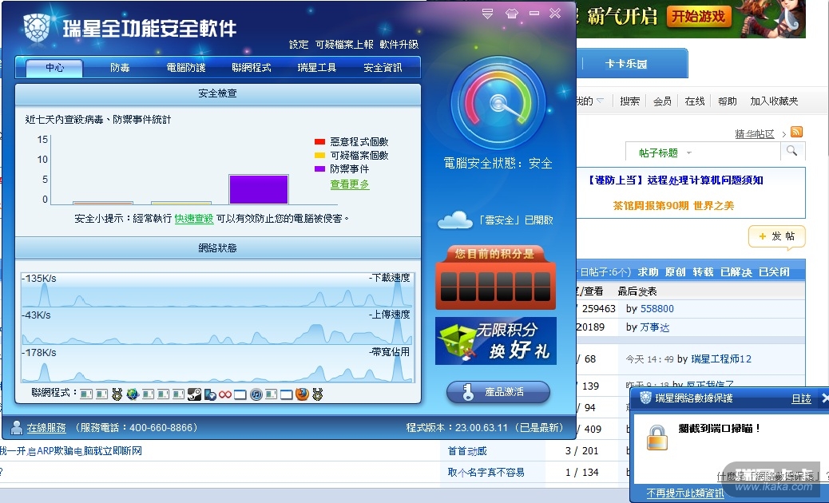Click the 开始游戏 button in the ad banner

point(698,17)
